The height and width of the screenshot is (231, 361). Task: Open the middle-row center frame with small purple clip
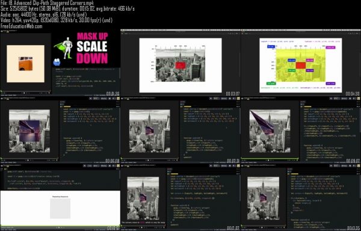pos(180,130)
